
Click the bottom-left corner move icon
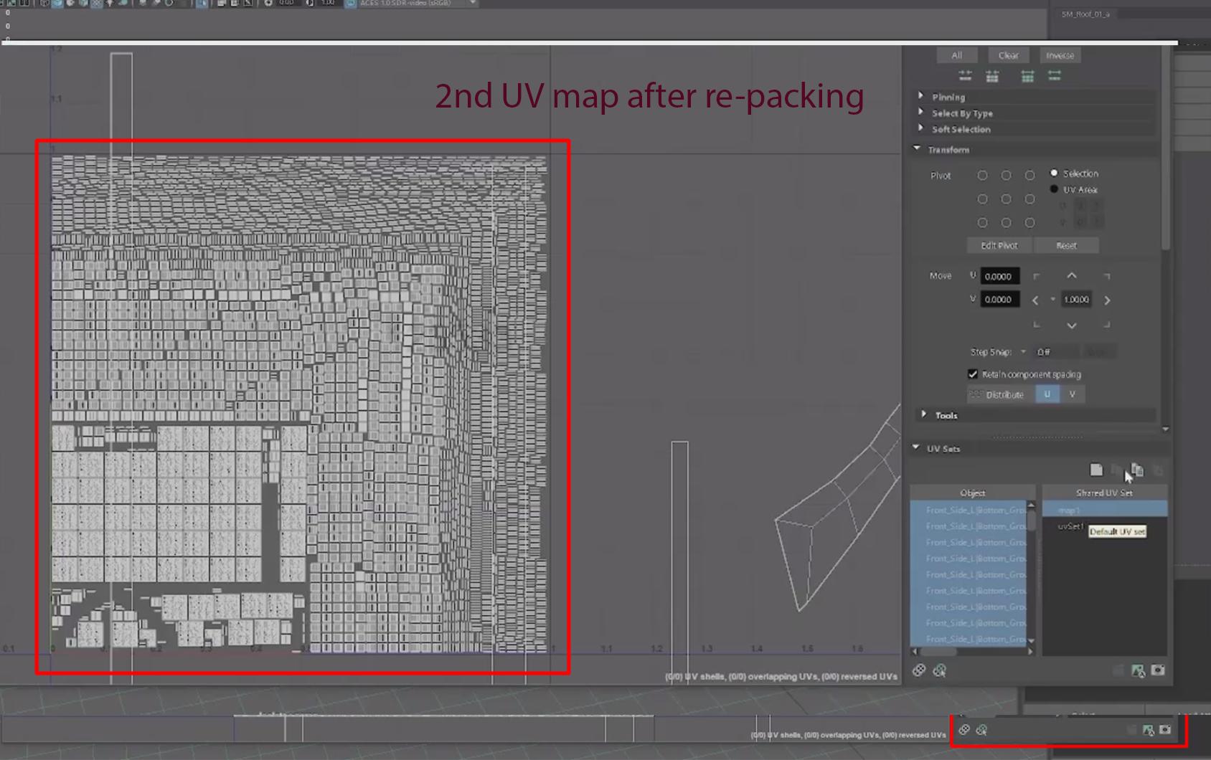tap(1036, 325)
